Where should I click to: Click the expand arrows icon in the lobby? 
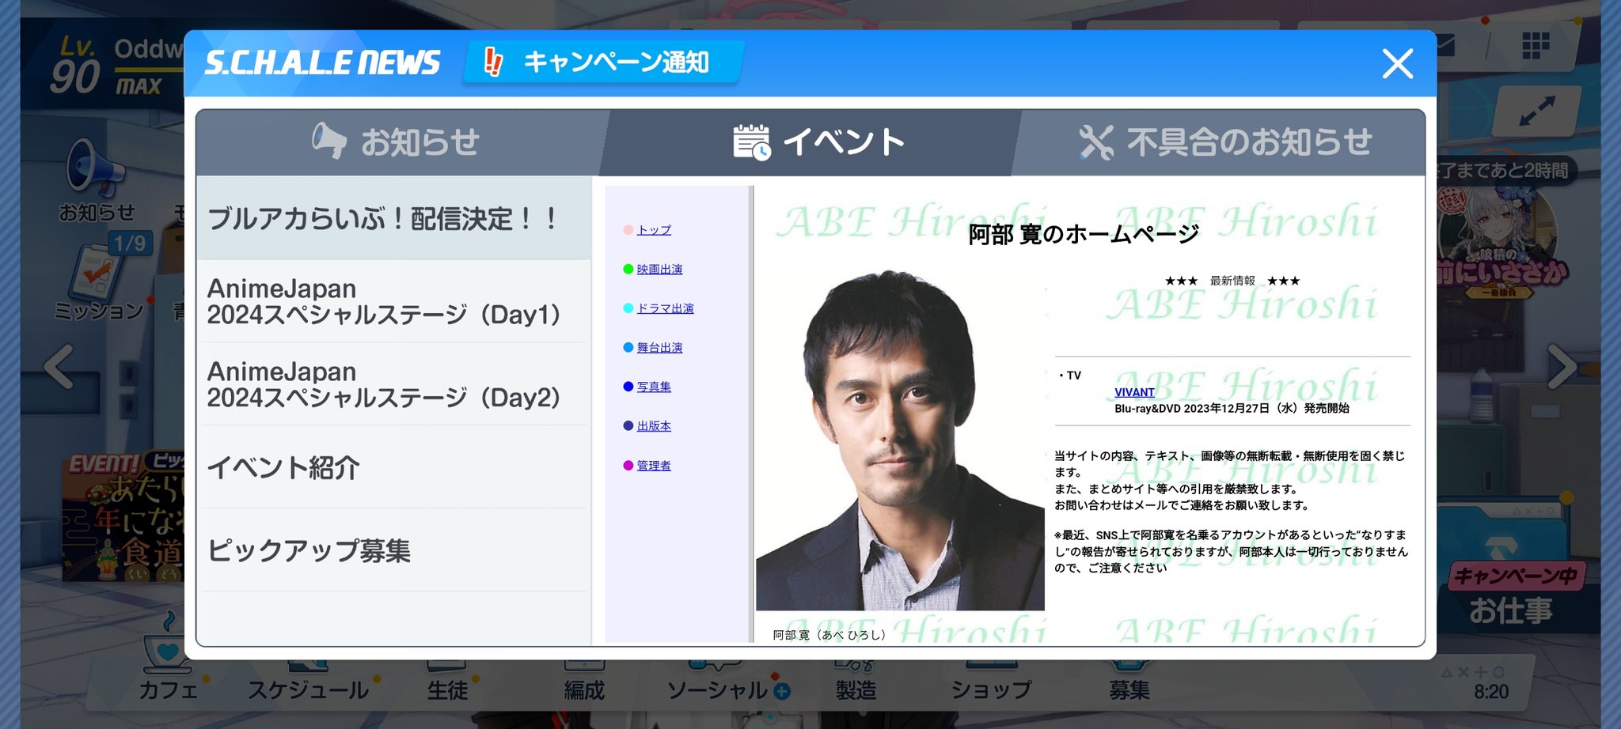(1536, 111)
